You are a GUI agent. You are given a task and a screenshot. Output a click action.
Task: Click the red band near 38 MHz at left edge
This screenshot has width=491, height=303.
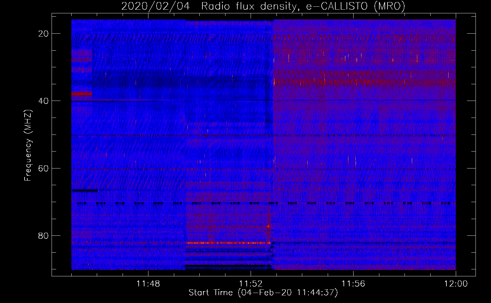[82, 94]
